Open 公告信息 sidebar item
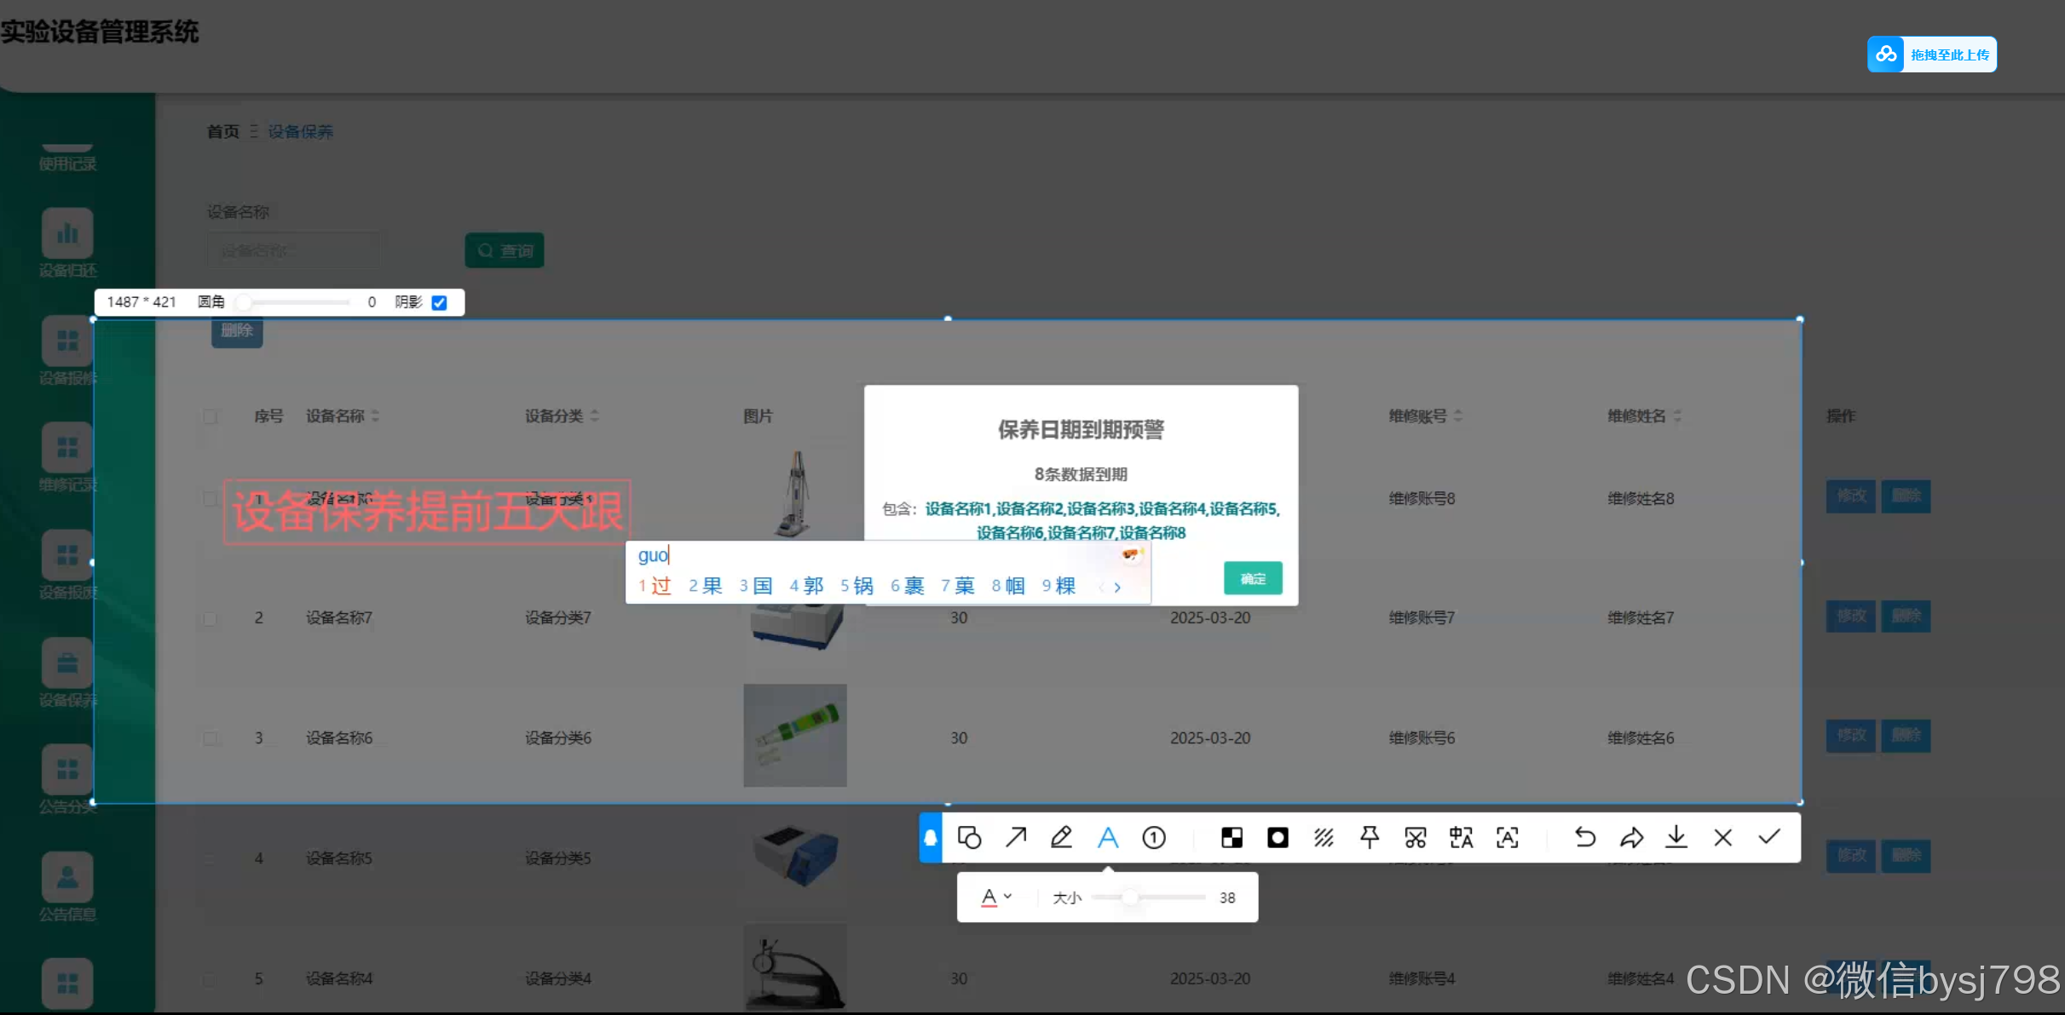Viewport: 2065px width, 1015px height. (67, 888)
